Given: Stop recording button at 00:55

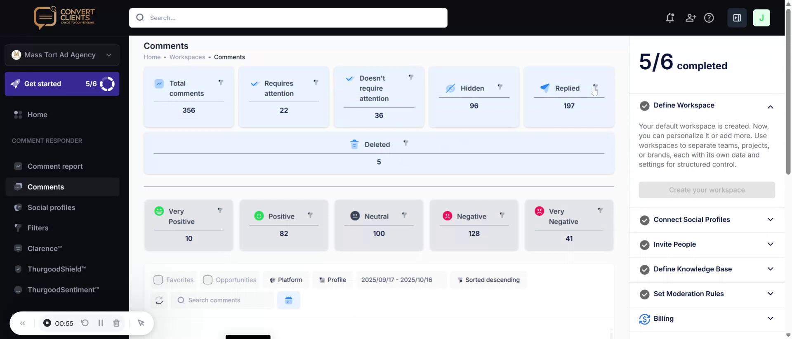Looking at the screenshot, I should pos(47,323).
